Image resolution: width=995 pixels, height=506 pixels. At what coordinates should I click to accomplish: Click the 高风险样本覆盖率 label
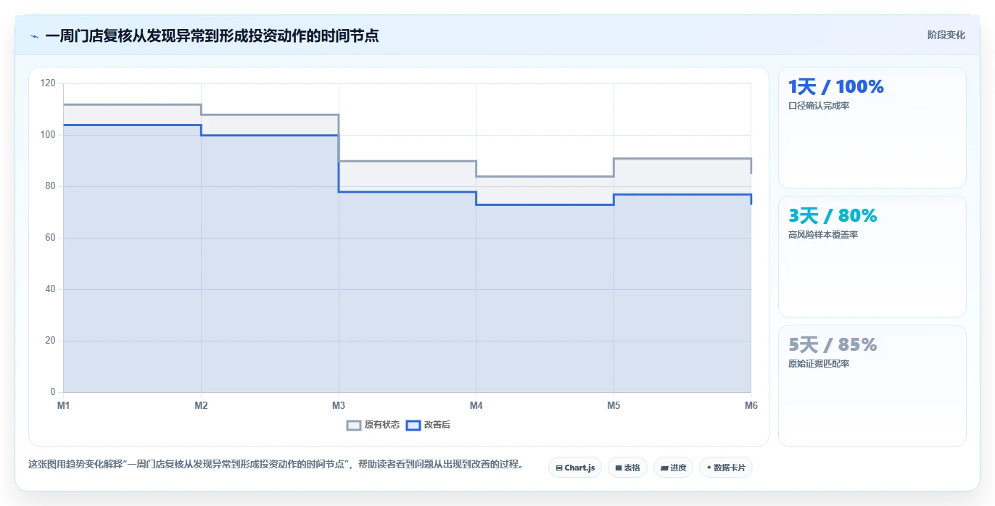823,235
